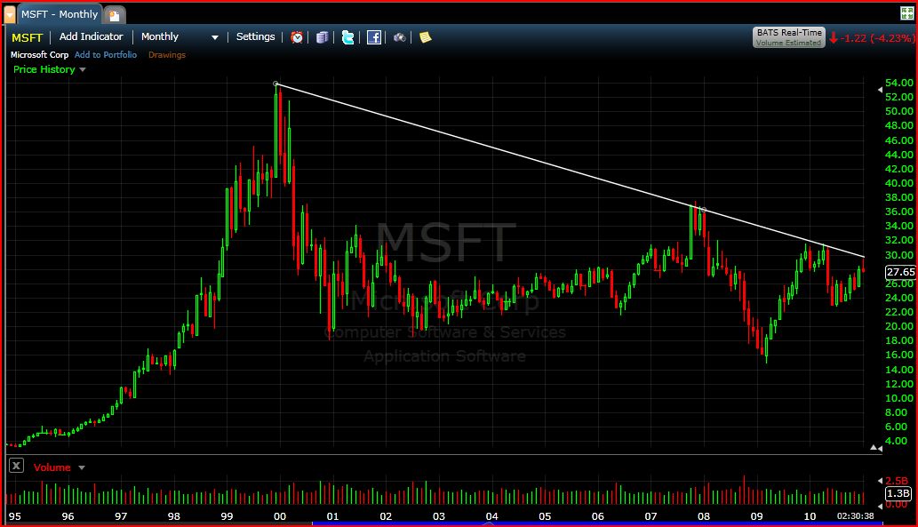Click the current price 27.65 tag
Viewport: 918px width, 527px height.
click(x=900, y=272)
